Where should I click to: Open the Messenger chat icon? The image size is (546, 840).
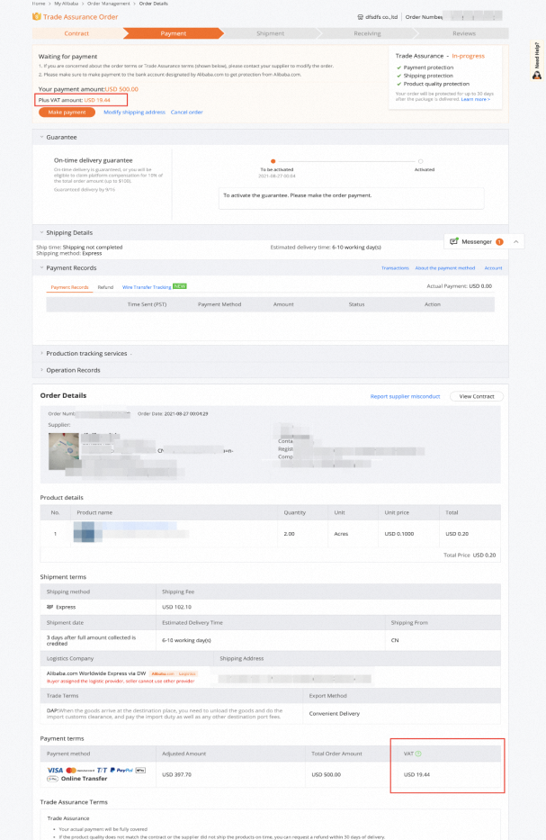coord(454,242)
